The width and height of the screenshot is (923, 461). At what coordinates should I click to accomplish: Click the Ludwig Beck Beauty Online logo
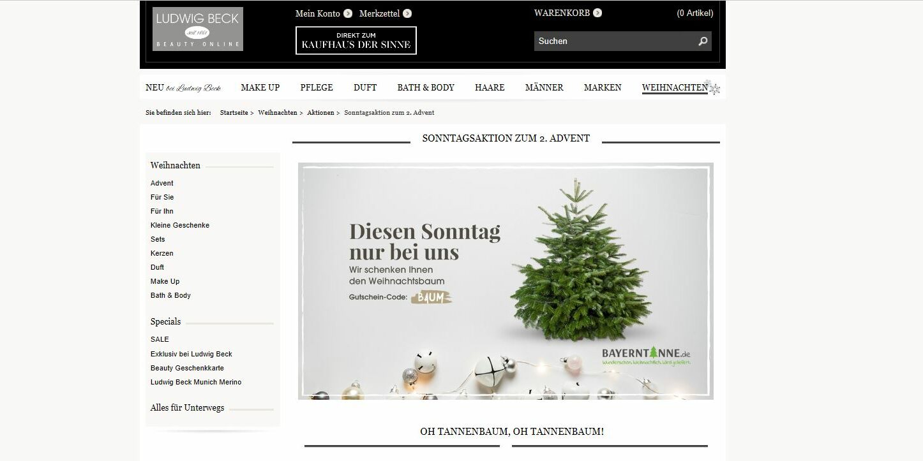198,29
